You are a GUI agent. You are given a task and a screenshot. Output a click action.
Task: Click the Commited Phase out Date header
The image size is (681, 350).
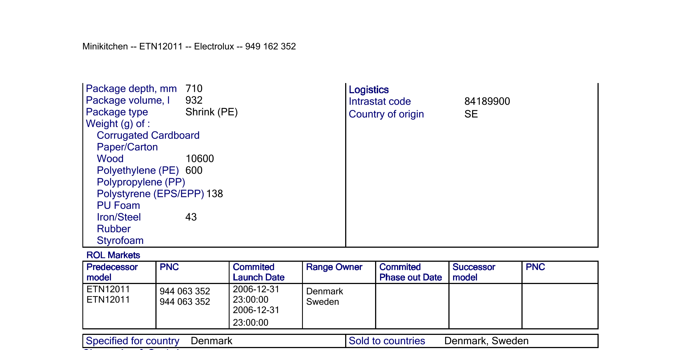(x=411, y=272)
